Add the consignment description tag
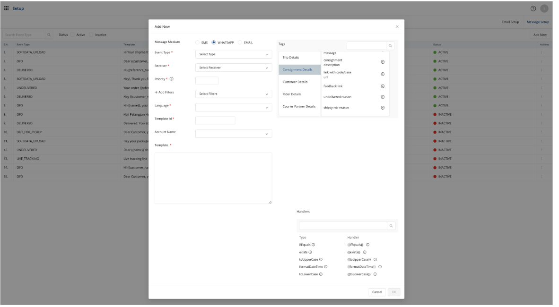 tap(383, 62)
